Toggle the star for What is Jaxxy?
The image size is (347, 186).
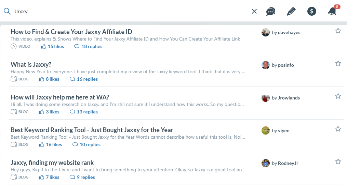(x=338, y=63)
